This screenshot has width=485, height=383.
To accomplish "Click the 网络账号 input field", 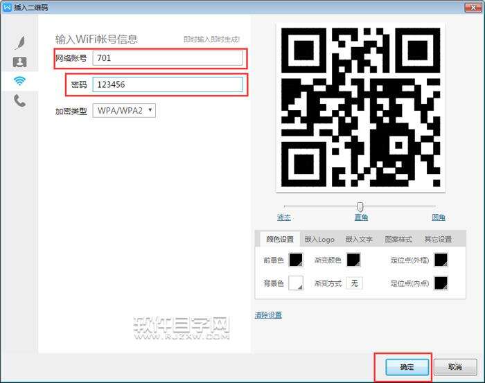I will [168, 57].
